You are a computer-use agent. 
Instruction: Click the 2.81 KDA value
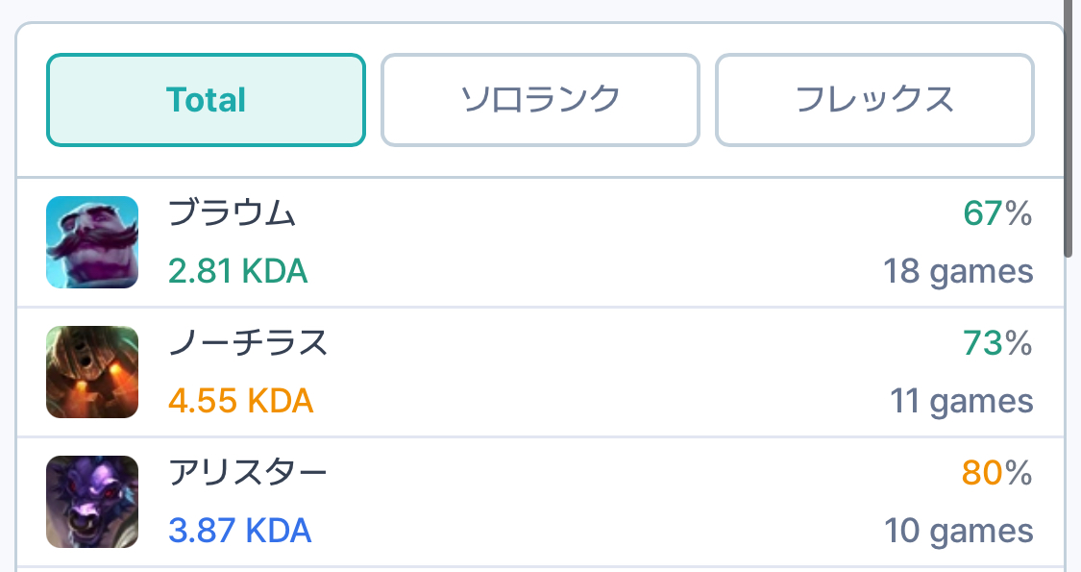(237, 272)
